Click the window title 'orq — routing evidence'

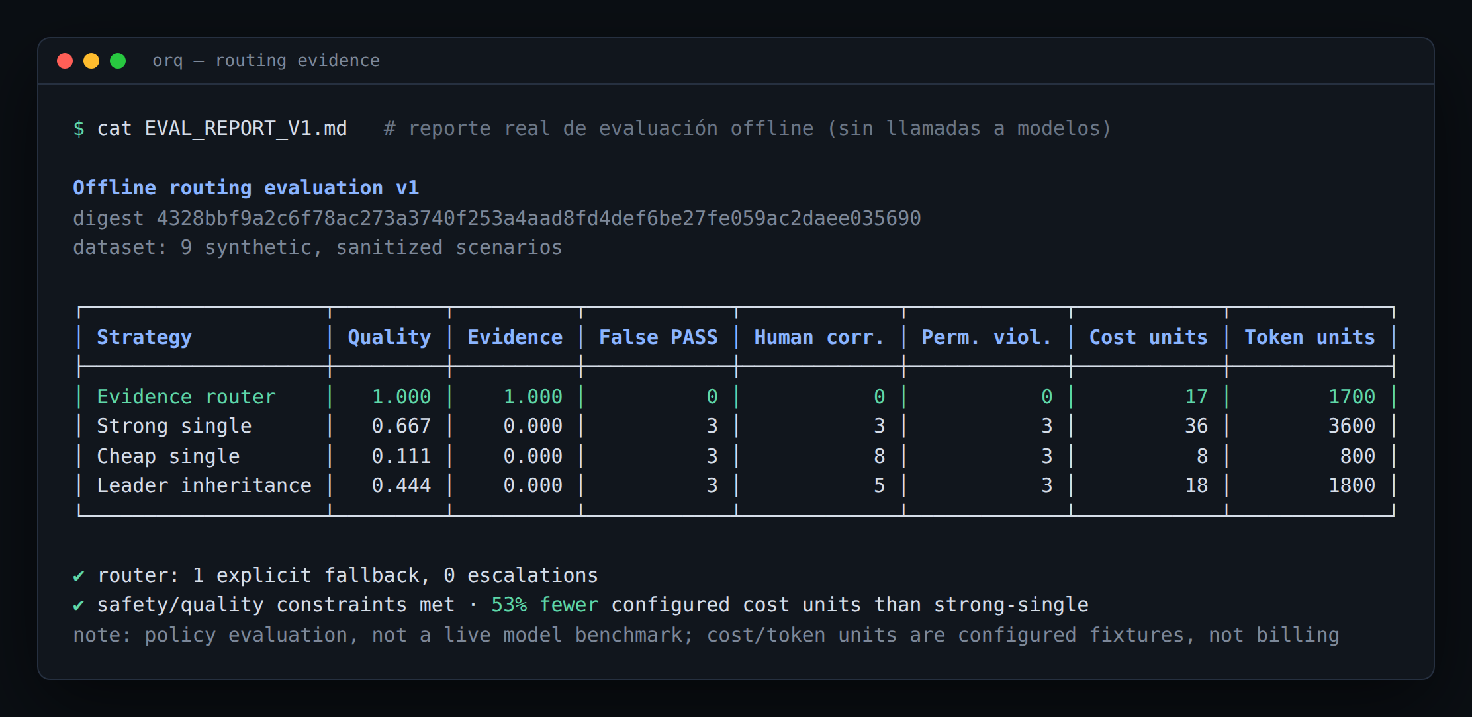pos(266,61)
